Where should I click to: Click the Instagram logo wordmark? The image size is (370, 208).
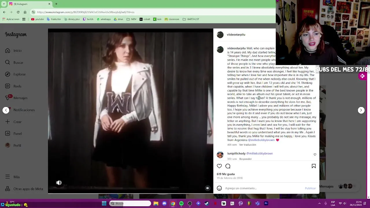(x=16, y=34)
